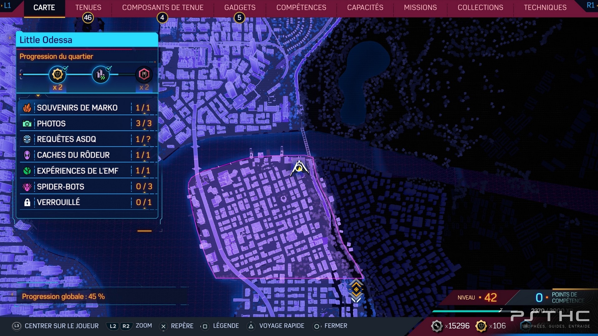
Task: Select the fast-travel district reward icon
Action: (101, 74)
